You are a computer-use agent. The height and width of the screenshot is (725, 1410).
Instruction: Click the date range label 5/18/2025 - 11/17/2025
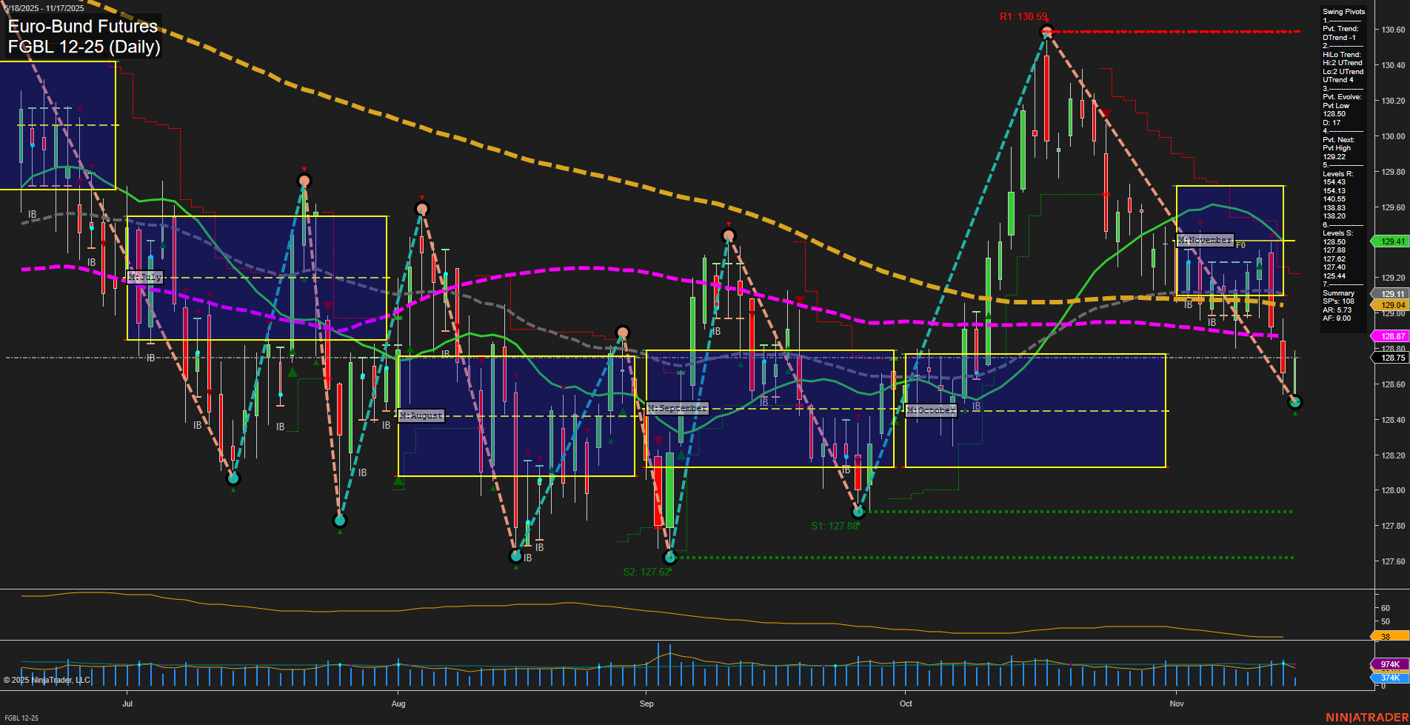click(44, 7)
